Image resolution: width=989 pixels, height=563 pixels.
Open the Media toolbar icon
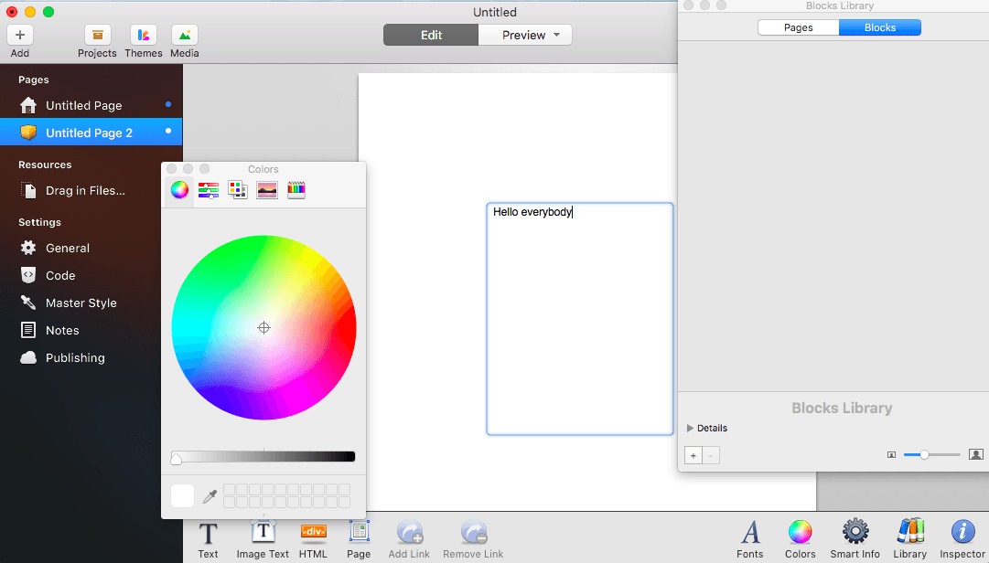point(184,36)
